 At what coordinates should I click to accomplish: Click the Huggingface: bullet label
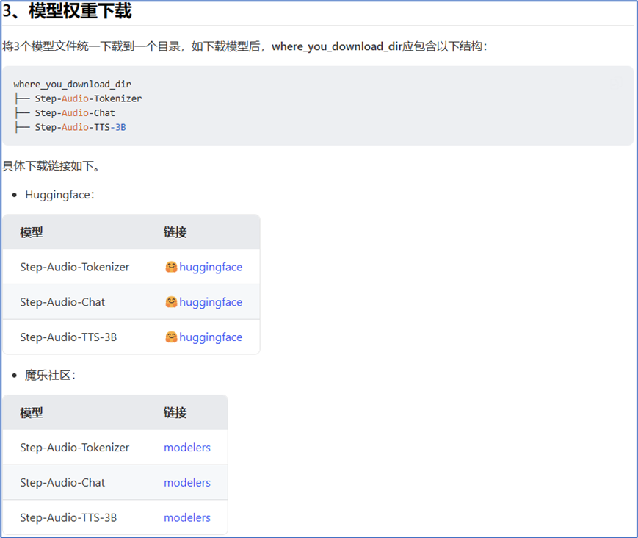59,195
